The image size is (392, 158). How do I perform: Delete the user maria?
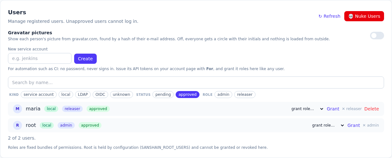(x=372, y=109)
